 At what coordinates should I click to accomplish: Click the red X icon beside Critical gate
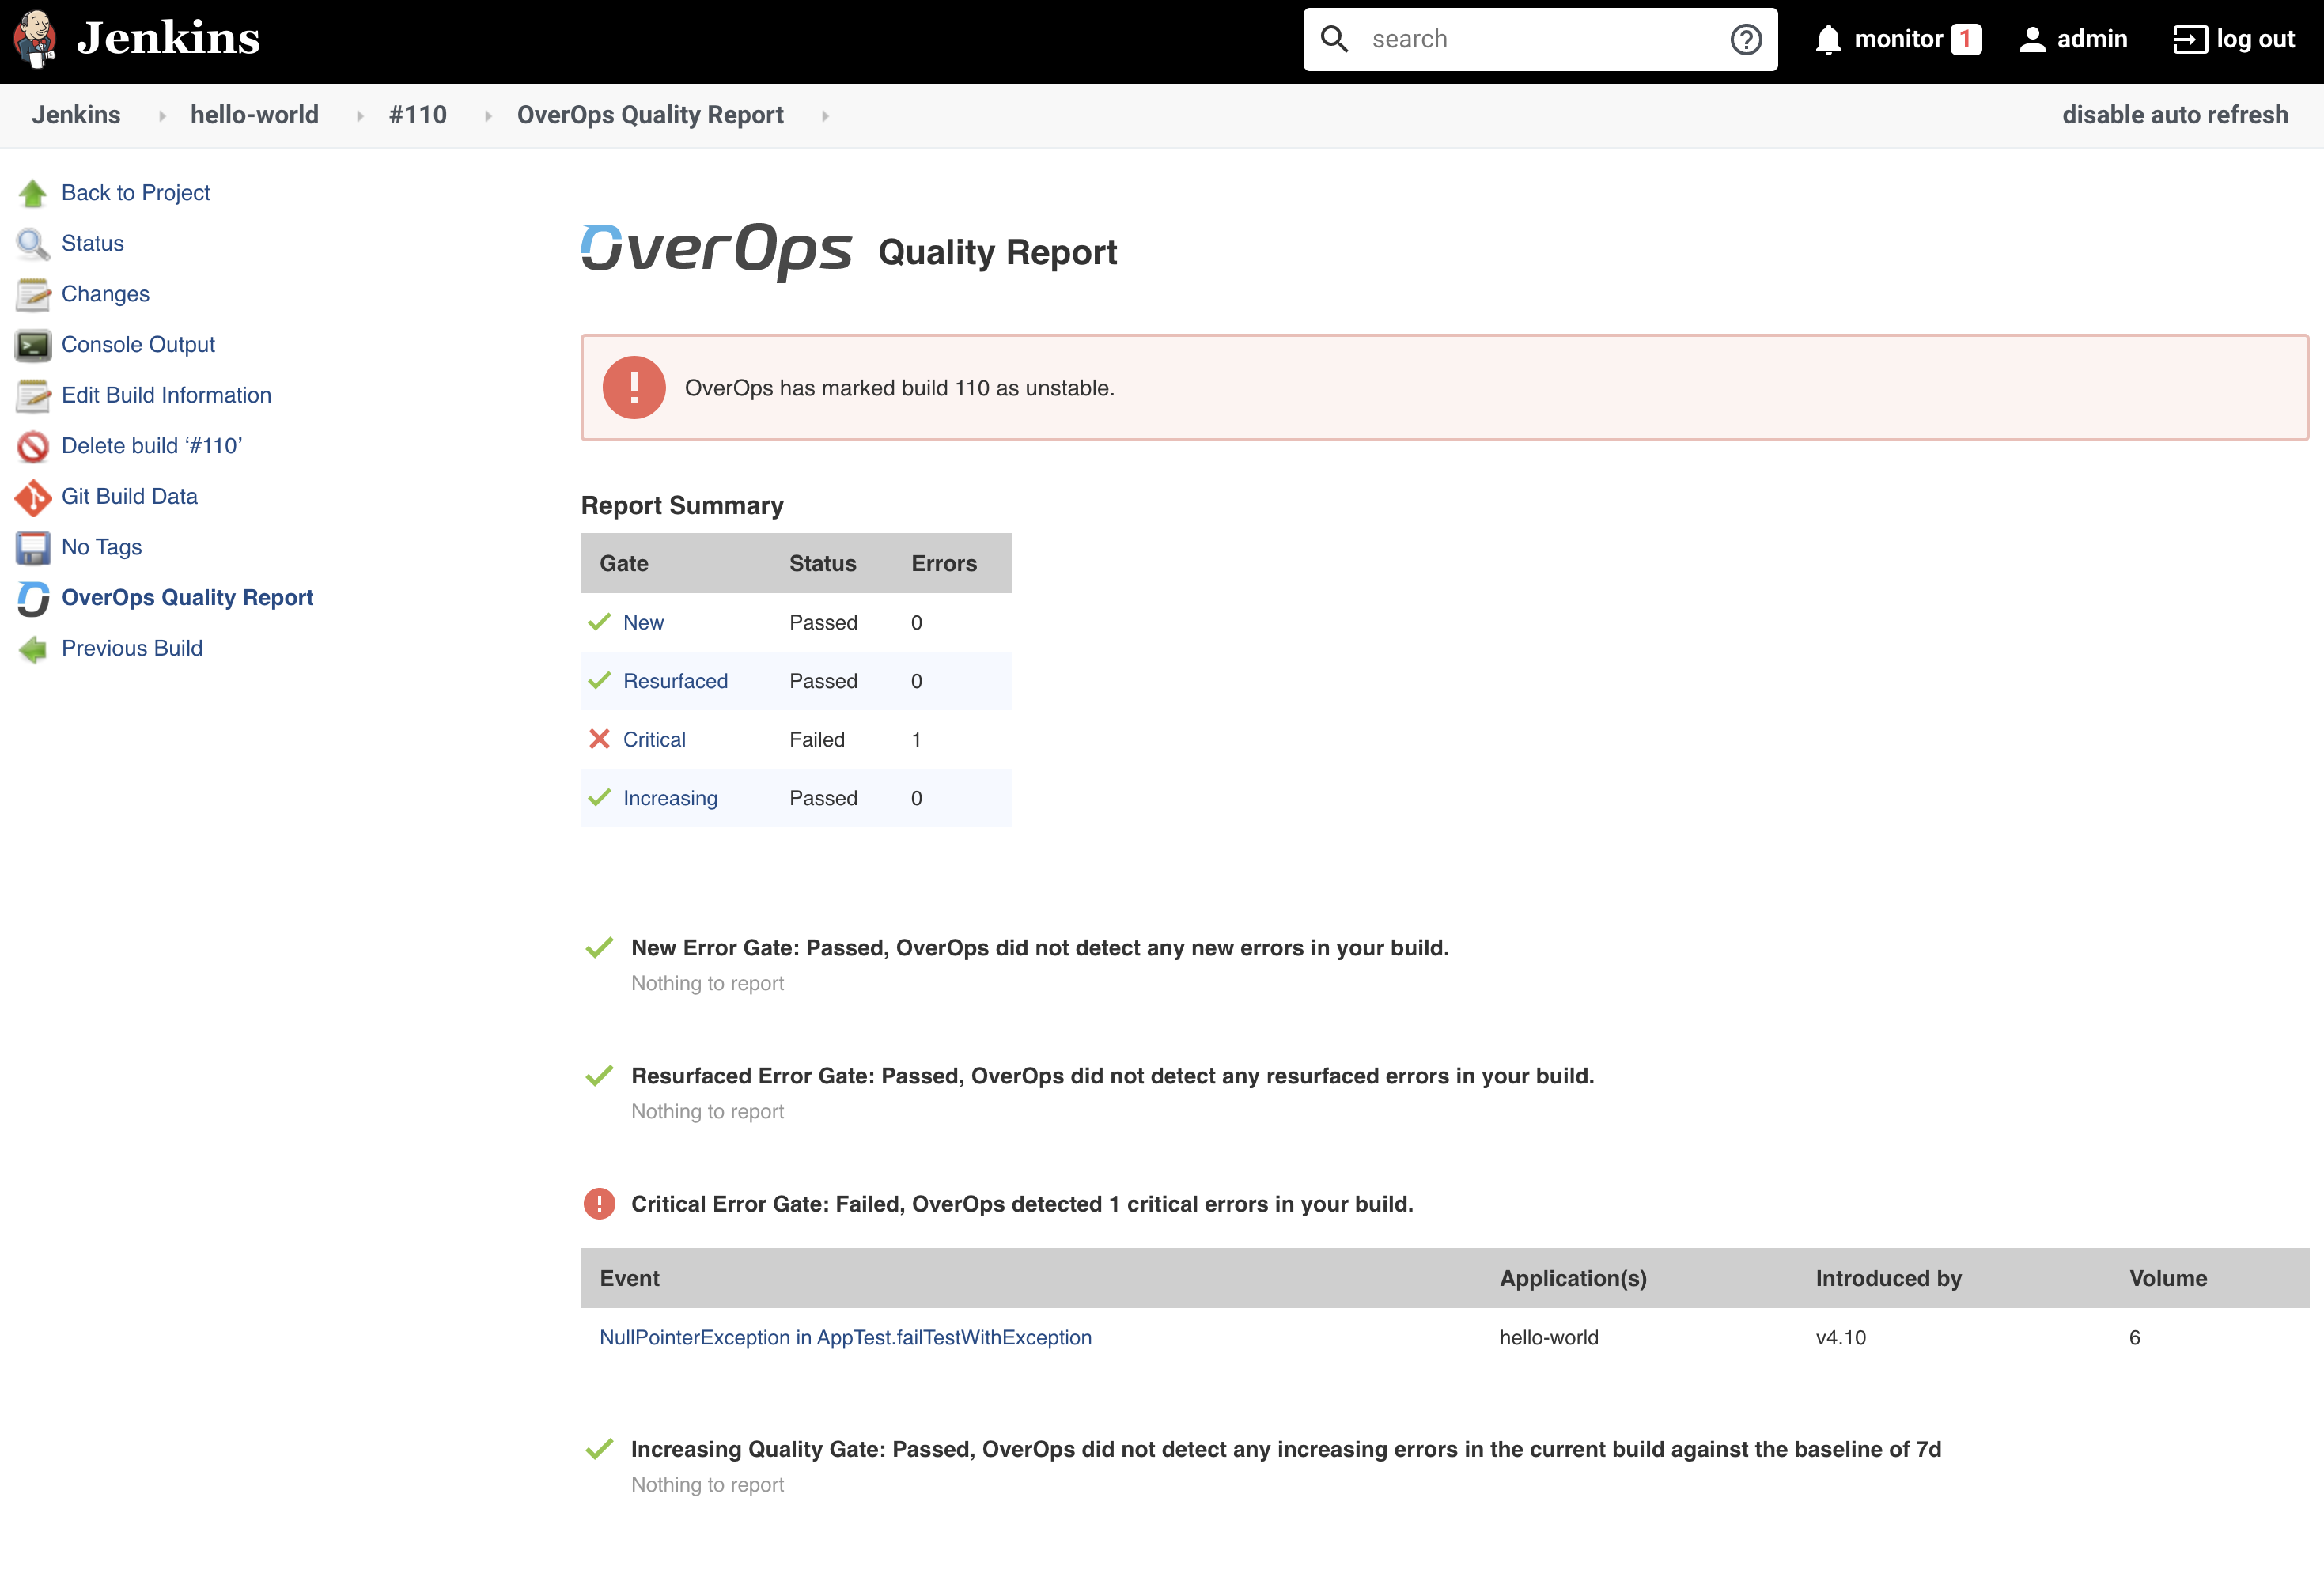[x=599, y=739]
